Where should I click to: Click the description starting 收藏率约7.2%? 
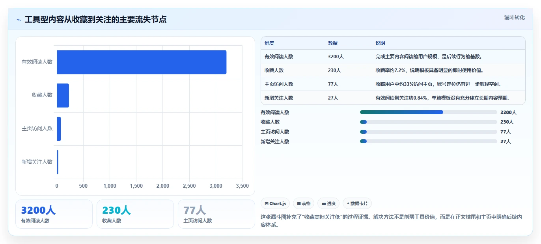pyautogui.click(x=429, y=70)
